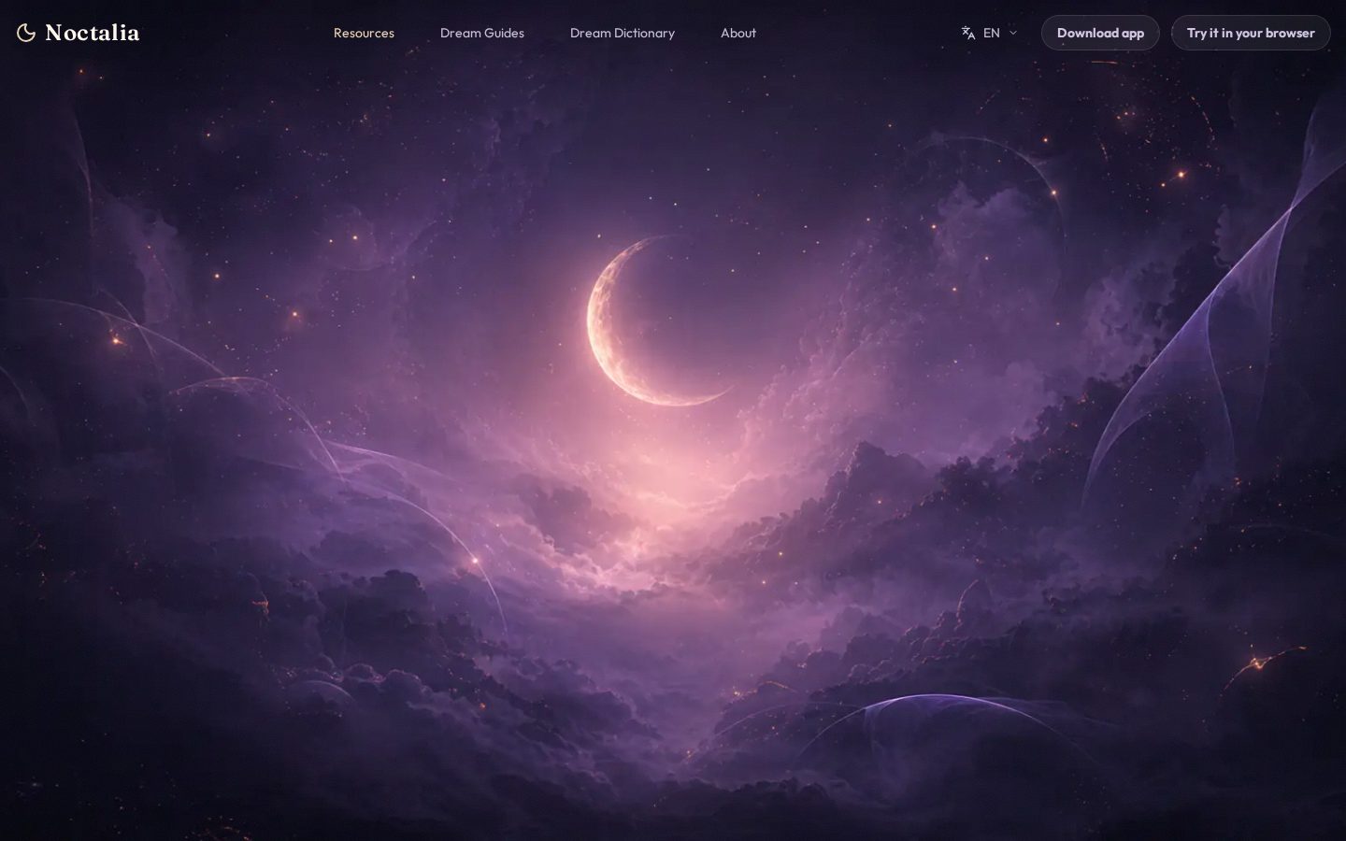Open the Resources menu item
The height and width of the screenshot is (841, 1346).
(364, 33)
